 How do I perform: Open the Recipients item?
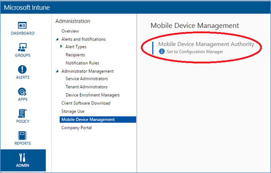[75, 55]
